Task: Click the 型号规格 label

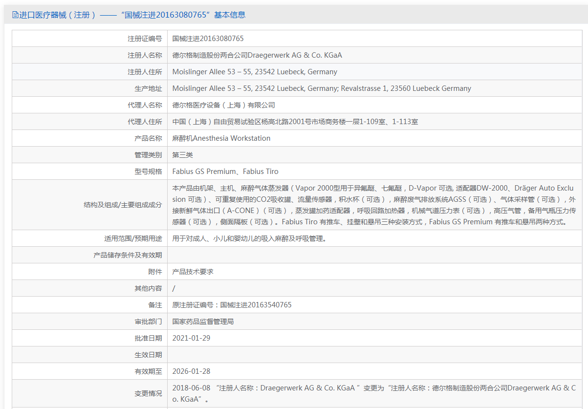Action: point(148,172)
